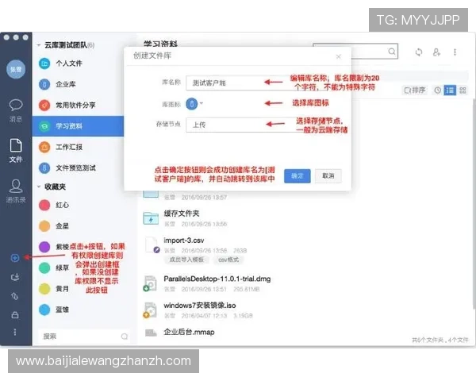
Task: Open the 文件 files section
Action: (x=16, y=151)
